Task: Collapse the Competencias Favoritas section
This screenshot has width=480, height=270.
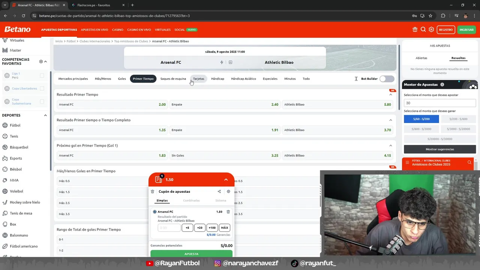Action: [x=45, y=61]
